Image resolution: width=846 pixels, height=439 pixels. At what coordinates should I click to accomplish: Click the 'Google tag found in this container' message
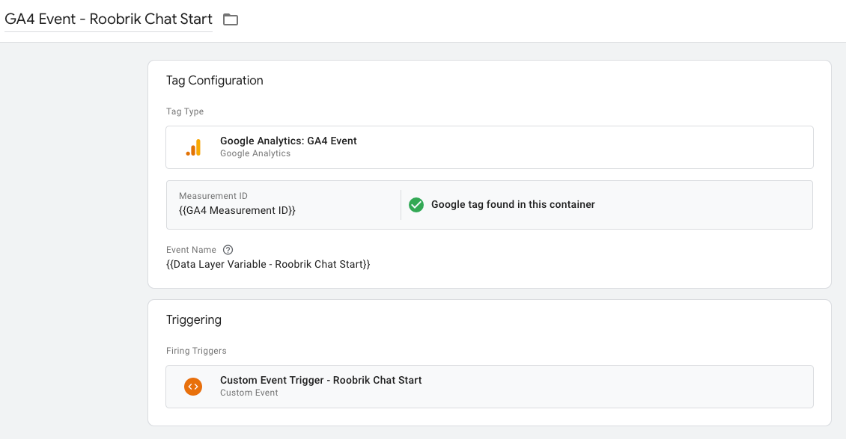[x=513, y=204]
